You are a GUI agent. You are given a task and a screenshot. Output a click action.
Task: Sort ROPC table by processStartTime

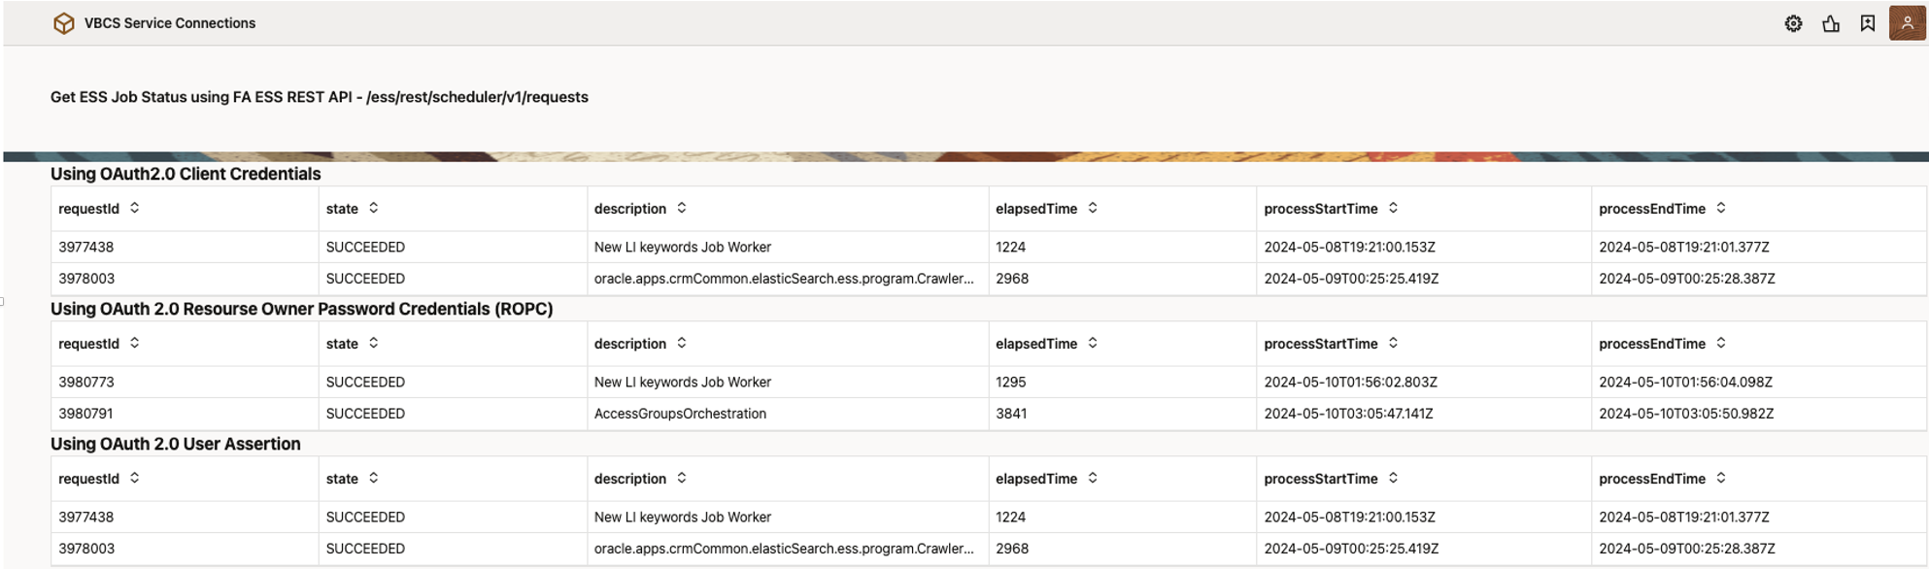coord(1393,343)
